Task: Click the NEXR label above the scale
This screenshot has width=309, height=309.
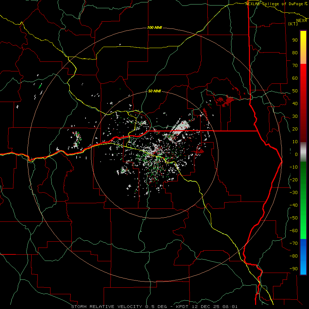Action: coord(302,21)
